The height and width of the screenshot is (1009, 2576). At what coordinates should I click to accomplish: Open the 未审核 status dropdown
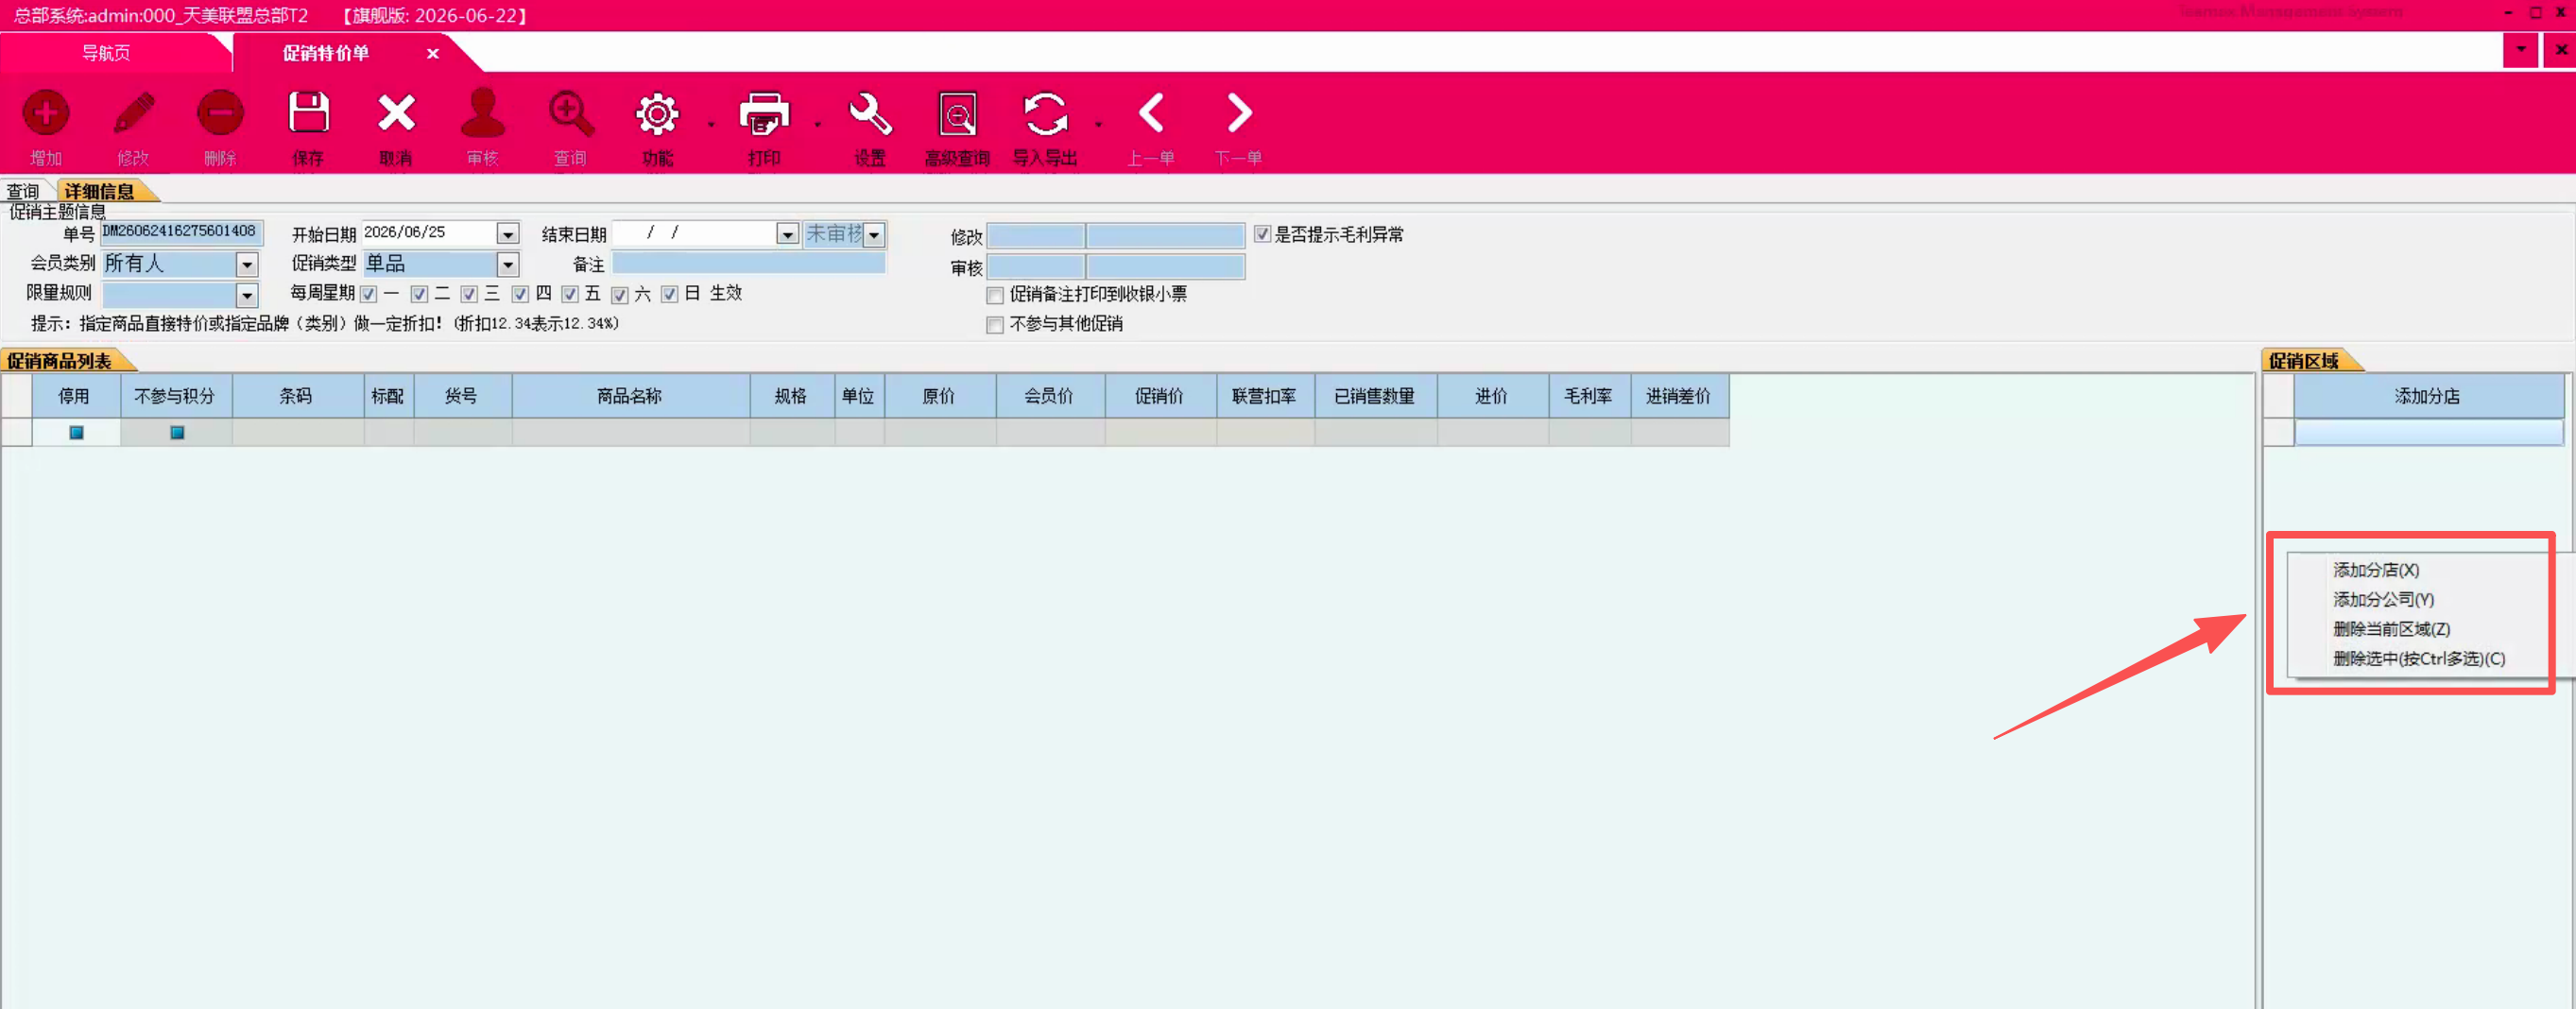875,234
